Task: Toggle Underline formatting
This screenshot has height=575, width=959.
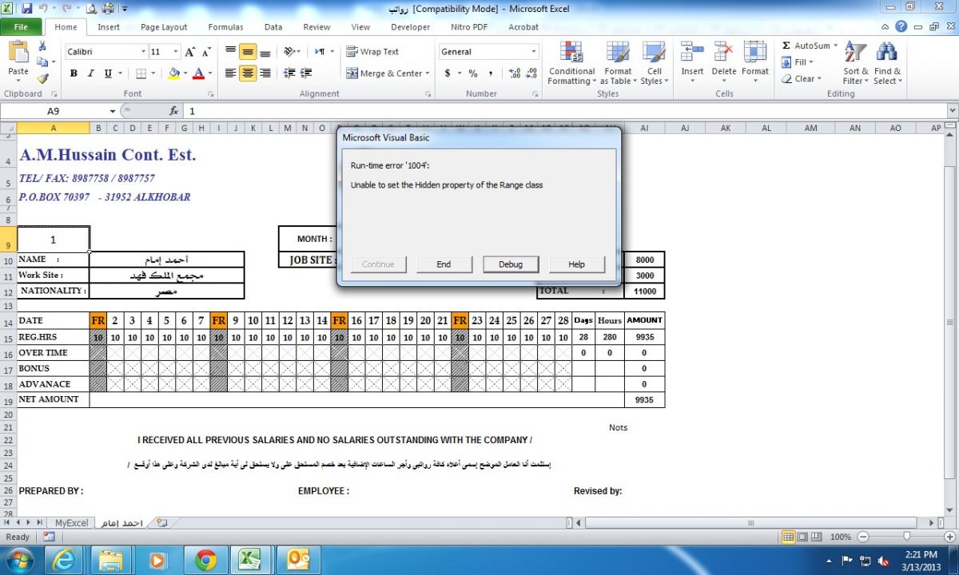Action: pyautogui.click(x=107, y=73)
